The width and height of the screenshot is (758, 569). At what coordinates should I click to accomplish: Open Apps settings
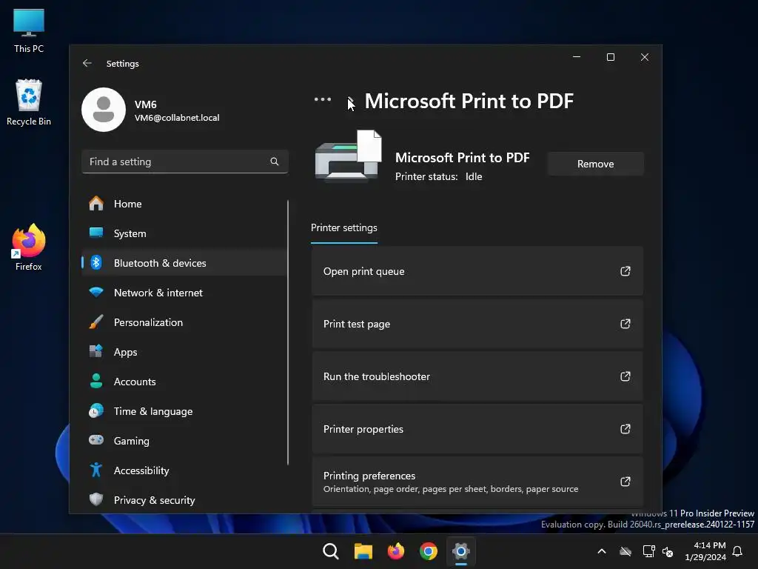tap(184, 352)
